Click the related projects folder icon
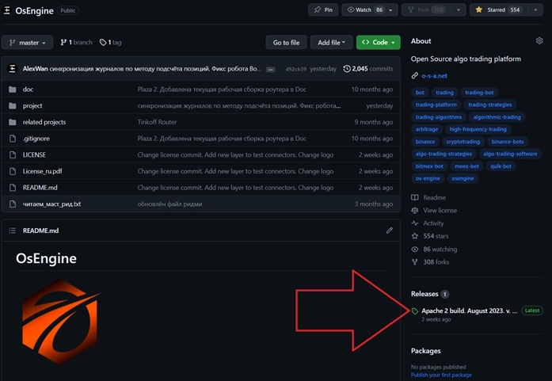 click(x=13, y=122)
